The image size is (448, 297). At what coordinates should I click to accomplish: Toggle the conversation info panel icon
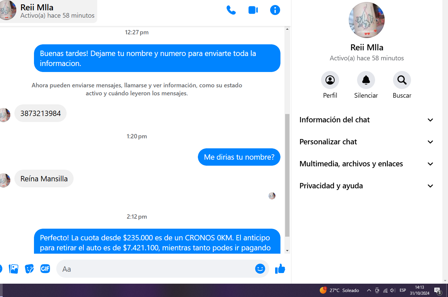click(275, 10)
